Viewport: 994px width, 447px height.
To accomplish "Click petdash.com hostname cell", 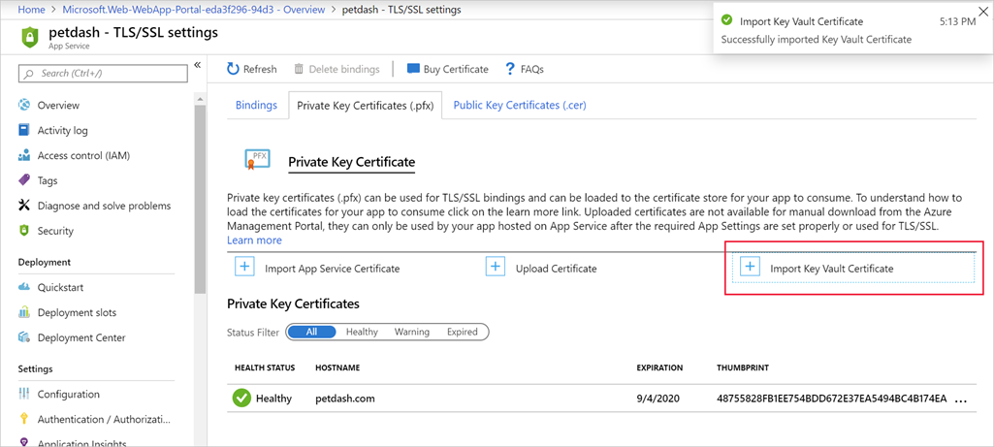I will click(x=345, y=399).
